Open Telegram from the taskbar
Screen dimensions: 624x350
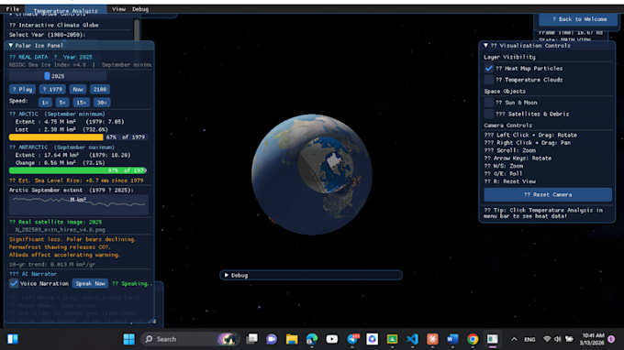(x=352, y=339)
